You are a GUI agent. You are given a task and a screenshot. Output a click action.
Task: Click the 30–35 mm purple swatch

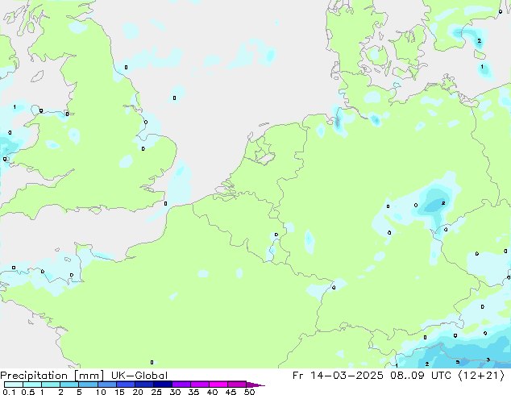181,385
